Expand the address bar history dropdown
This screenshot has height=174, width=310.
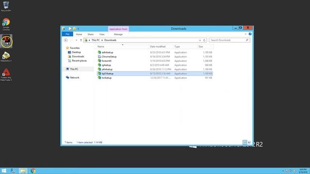click(x=200, y=40)
